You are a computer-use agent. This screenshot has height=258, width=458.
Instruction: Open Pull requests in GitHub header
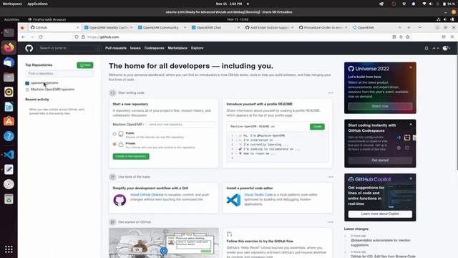pos(116,48)
